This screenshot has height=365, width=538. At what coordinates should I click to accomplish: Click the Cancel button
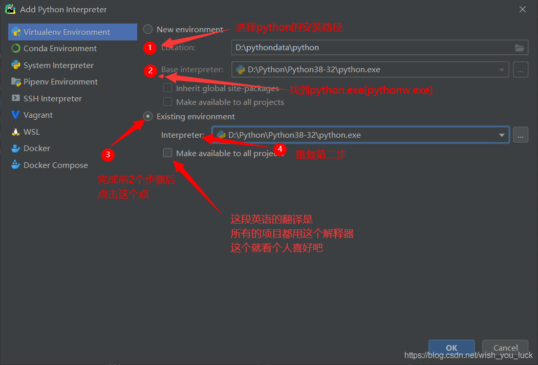[505, 348]
